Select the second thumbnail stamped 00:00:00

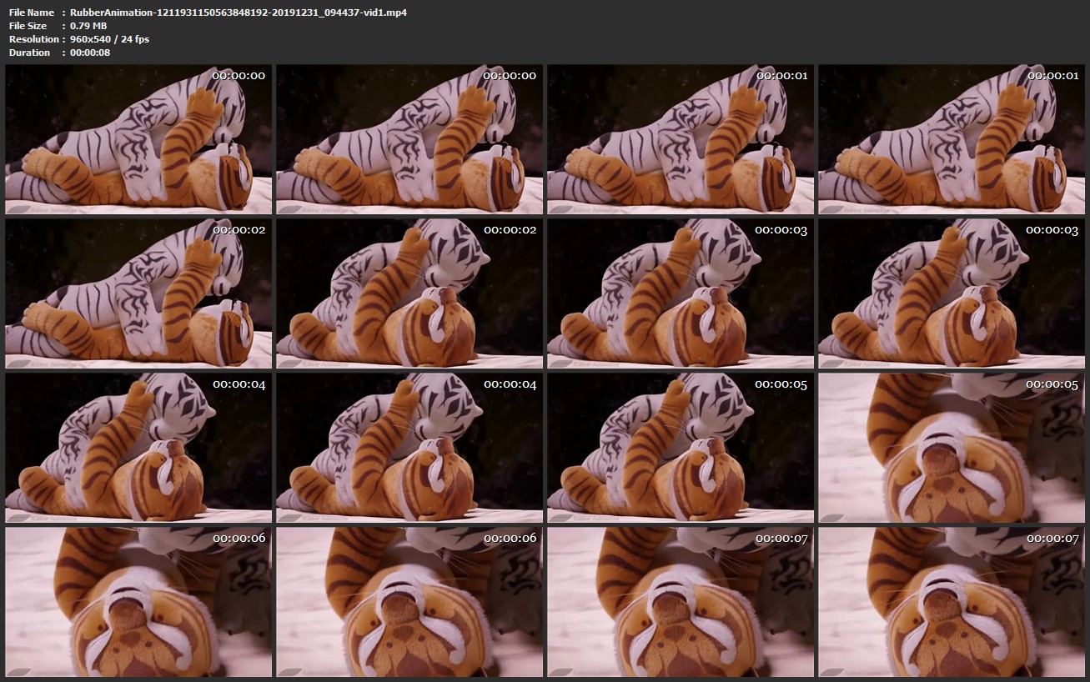click(x=409, y=139)
